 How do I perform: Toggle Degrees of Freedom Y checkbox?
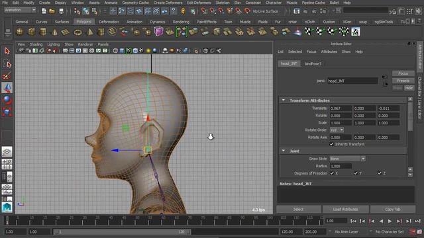click(x=356, y=173)
